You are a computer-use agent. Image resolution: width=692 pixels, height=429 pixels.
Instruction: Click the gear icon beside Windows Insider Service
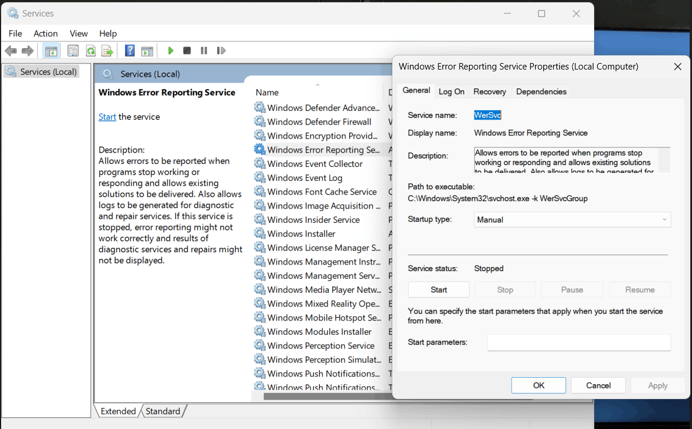tap(260, 219)
